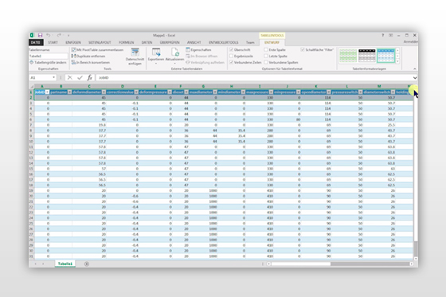The image size is (446, 297).
Task: Select column header C
Action: tap(89, 86)
